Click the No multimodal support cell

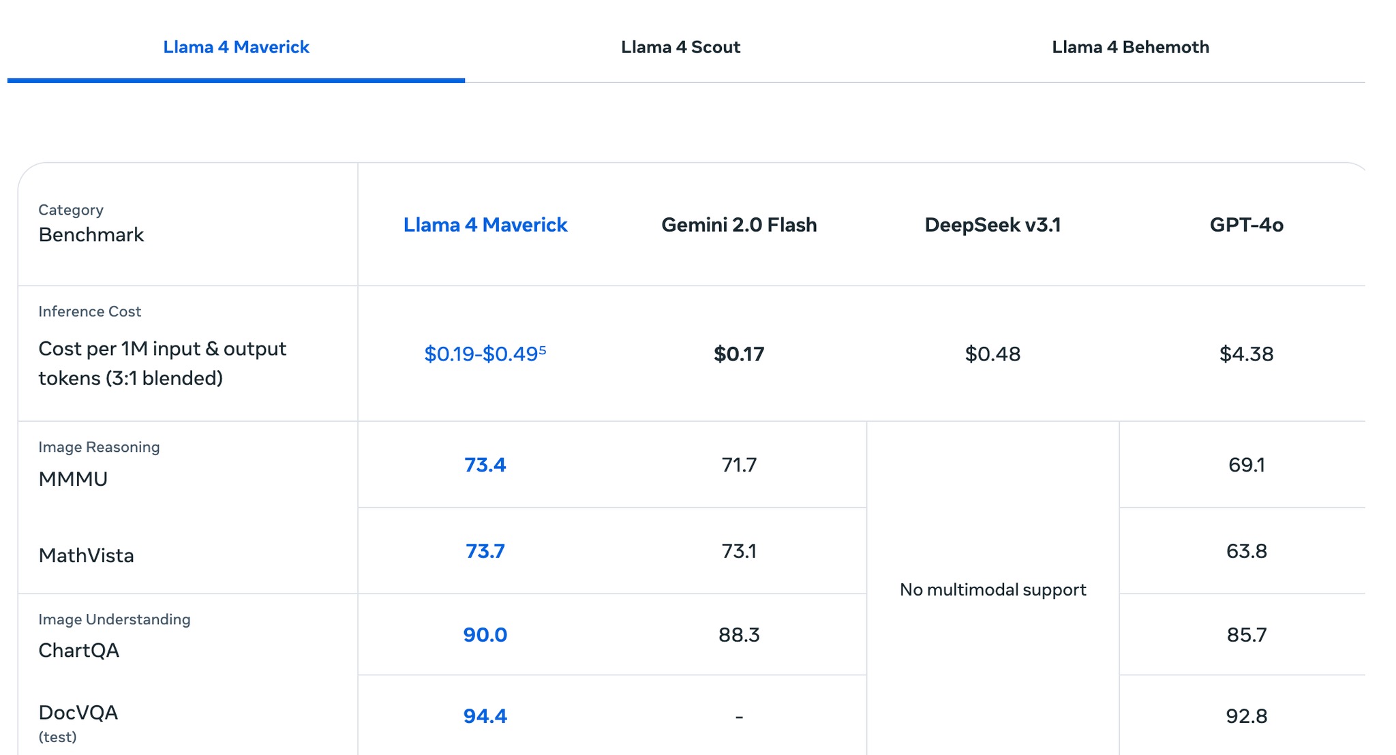point(992,589)
